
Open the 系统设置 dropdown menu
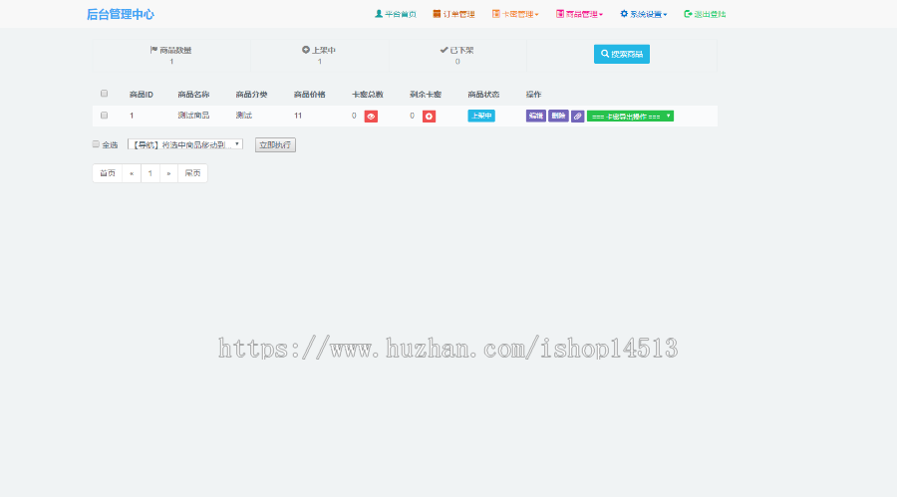(x=644, y=15)
